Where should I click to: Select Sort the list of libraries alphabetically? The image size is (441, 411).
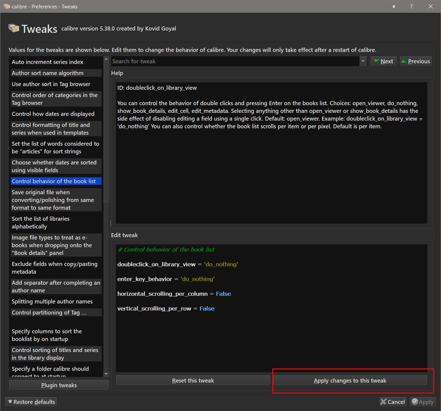[56, 223]
